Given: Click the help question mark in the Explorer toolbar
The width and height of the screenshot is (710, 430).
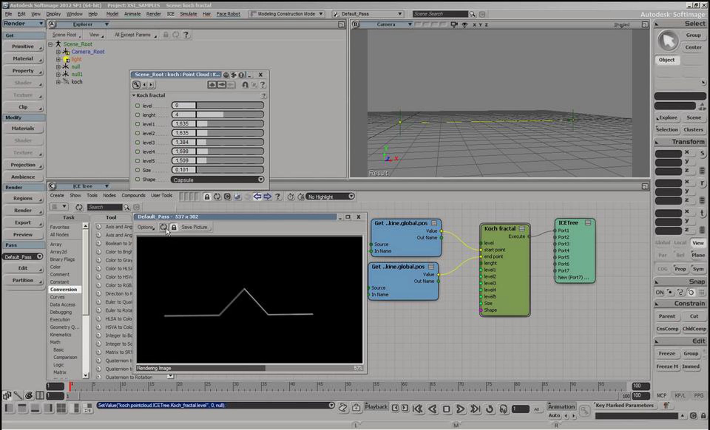Looking at the screenshot, I should coord(186,35).
